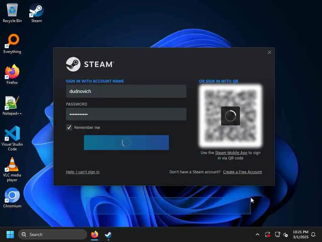Viewport: 322px width, 242px height.
Task: Close the Steam sign-in dialog
Action: point(269,53)
